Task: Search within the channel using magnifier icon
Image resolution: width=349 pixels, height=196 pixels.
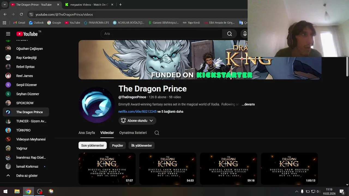Action: (x=157, y=133)
